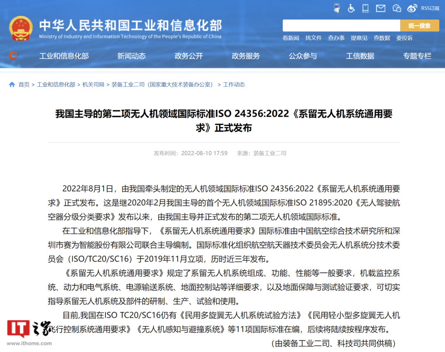This screenshot has width=445, height=352.
Task: Go to 首页 in breadcrumb
Action: coord(24,84)
